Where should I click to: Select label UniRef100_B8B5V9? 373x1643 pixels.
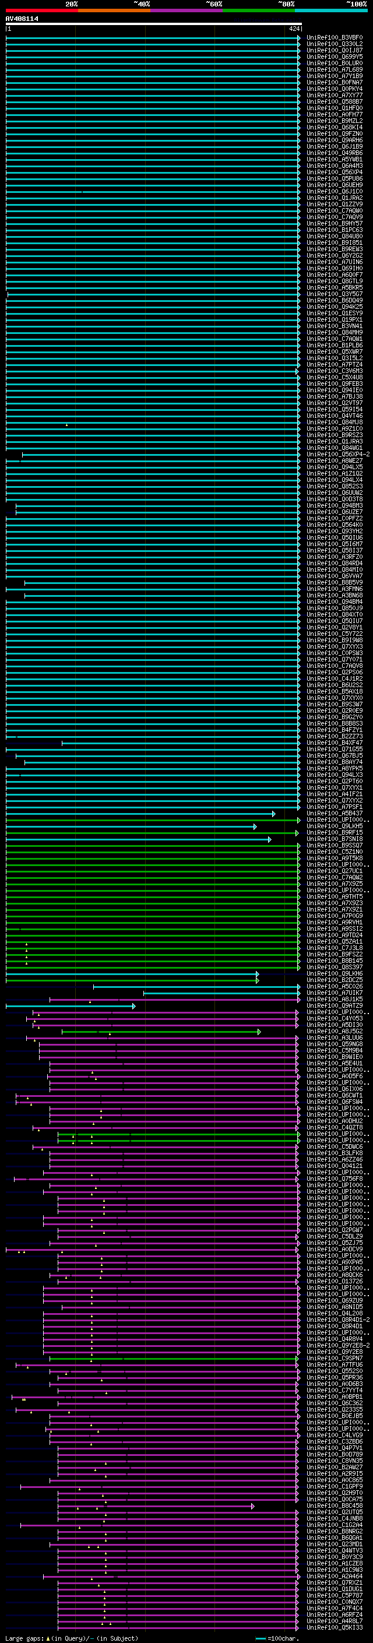335,582
